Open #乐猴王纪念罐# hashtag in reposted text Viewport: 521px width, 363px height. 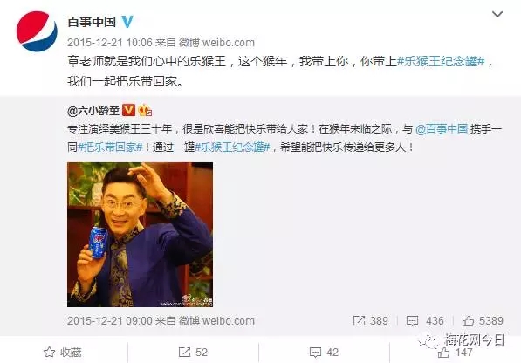[x=232, y=147]
